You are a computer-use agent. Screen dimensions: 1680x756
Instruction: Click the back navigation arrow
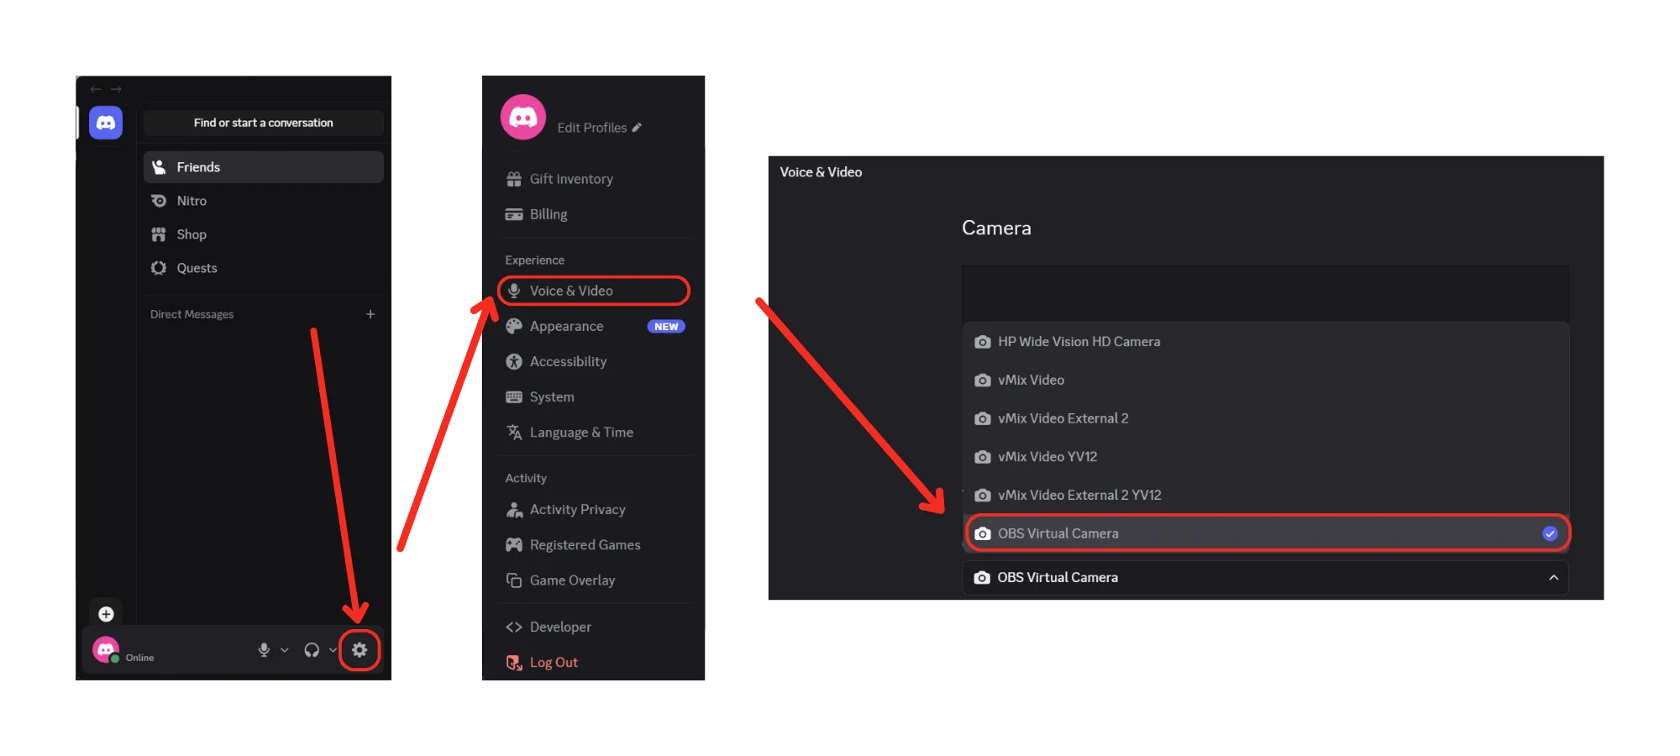pos(96,88)
